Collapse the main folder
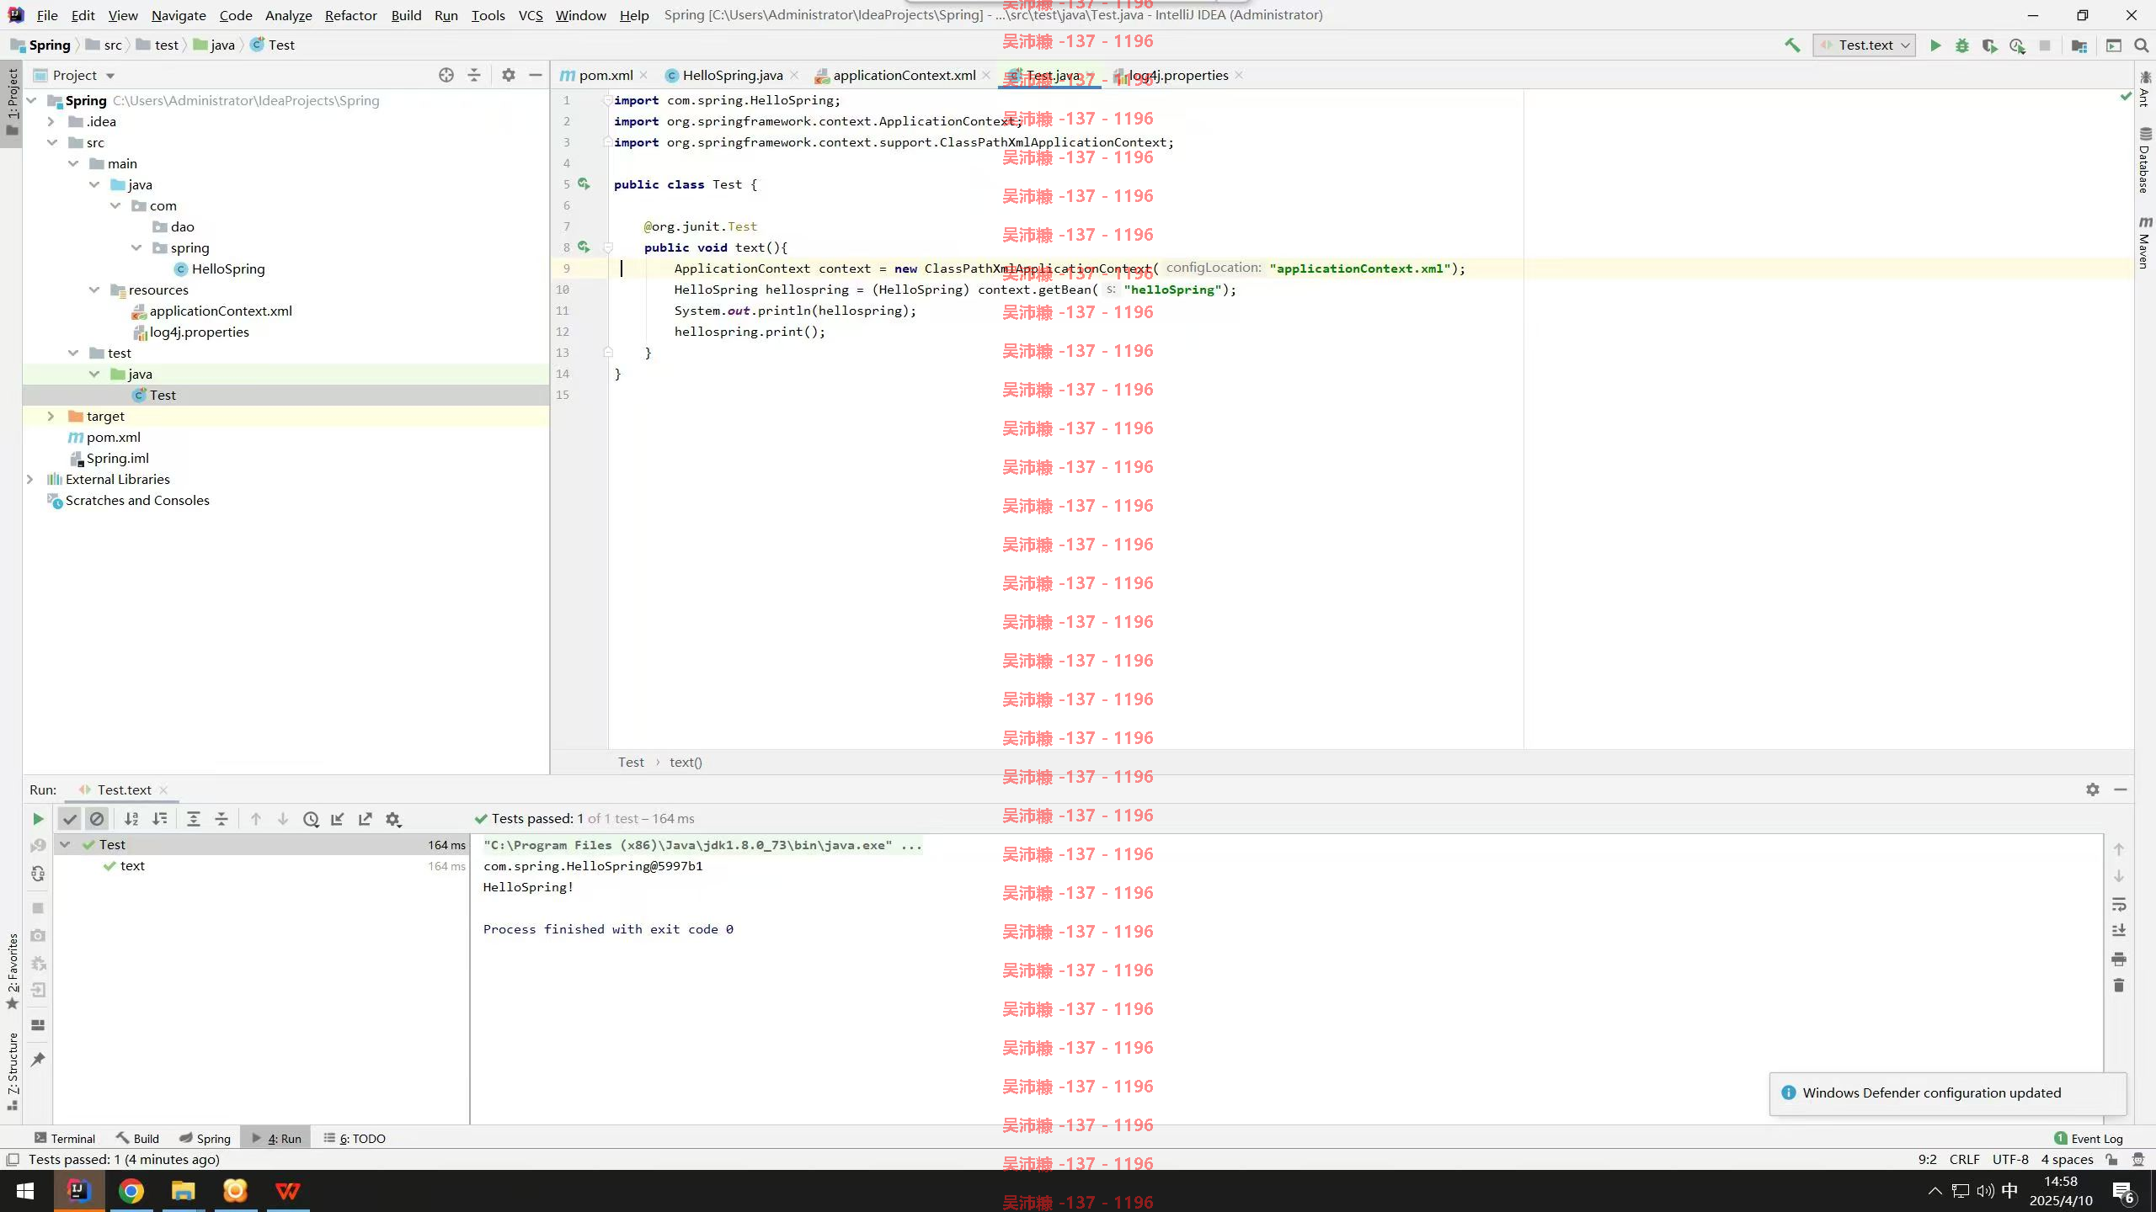 tap(72, 163)
